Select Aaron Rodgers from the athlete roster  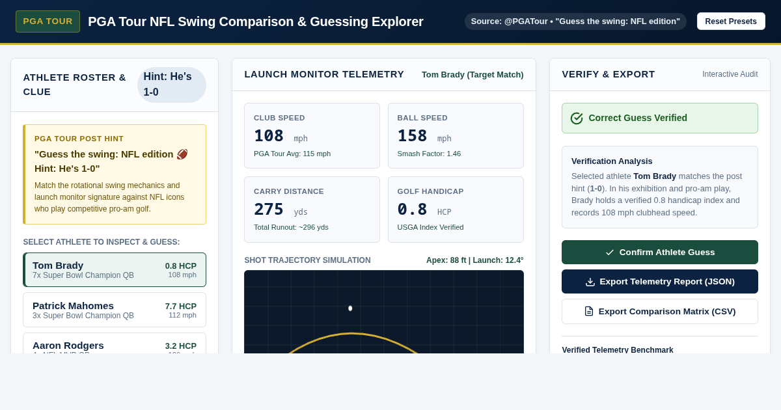[x=115, y=344]
